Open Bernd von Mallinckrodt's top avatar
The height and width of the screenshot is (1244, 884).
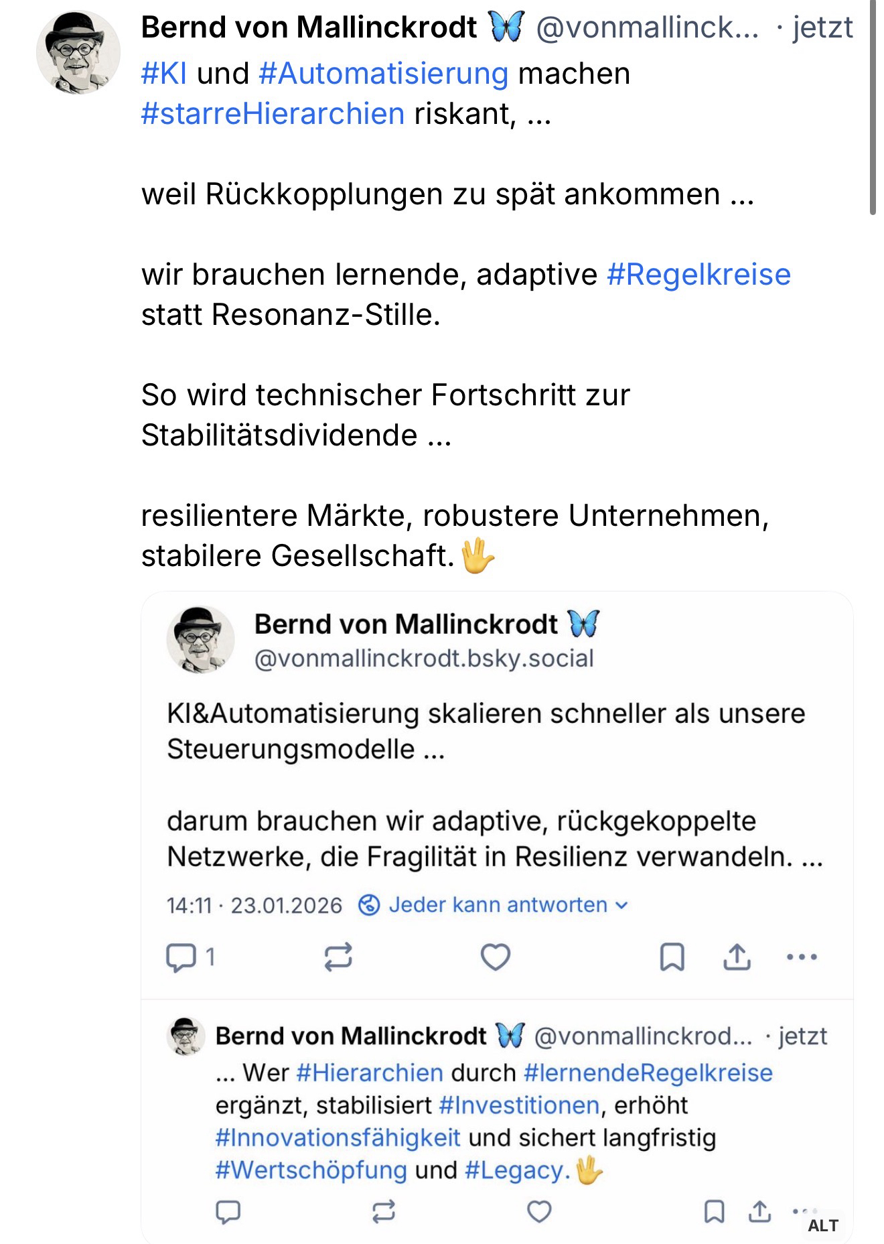tap(78, 52)
